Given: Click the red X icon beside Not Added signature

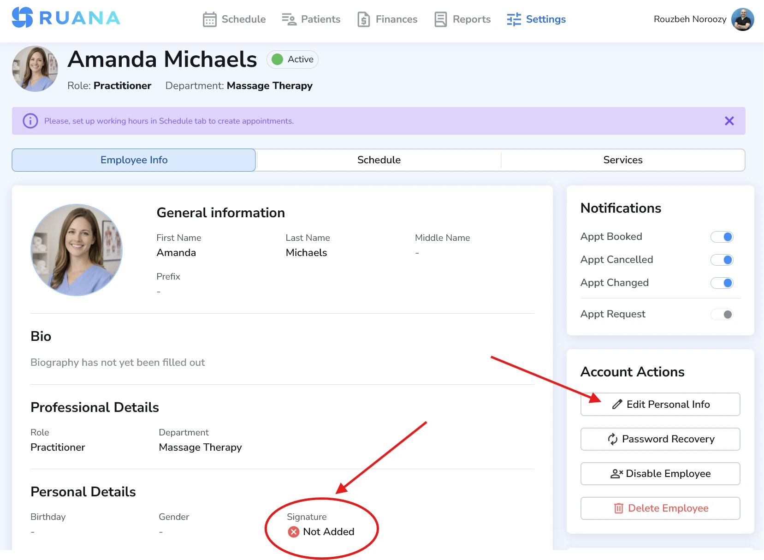Looking at the screenshot, I should [293, 532].
